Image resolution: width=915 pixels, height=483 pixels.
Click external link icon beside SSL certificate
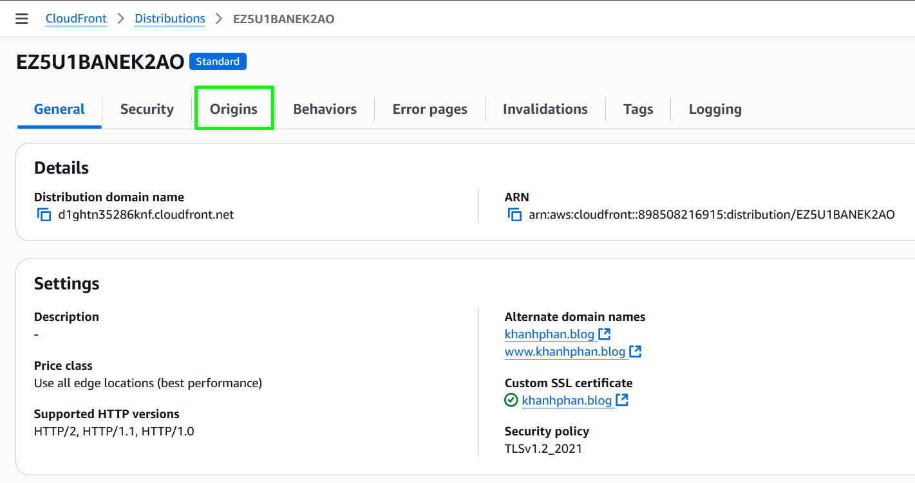[621, 401]
